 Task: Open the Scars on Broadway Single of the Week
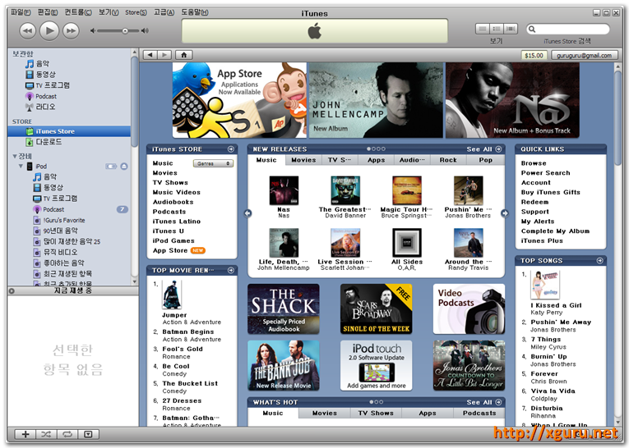[x=376, y=309]
